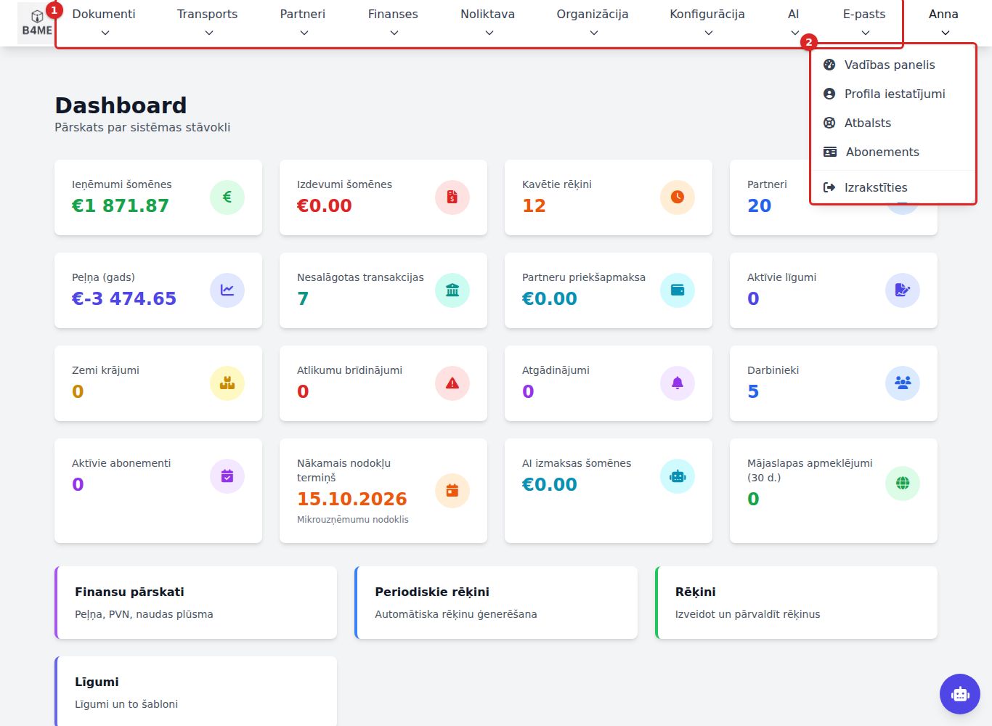Image resolution: width=992 pixels, height=726 pixels.
Task: Click the bell icon in Atgādinājumi card
Action: click(x=678, y=383)
